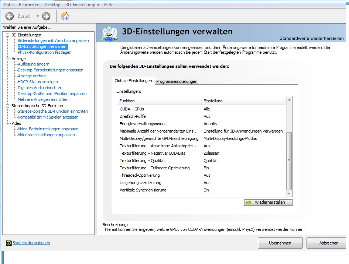Select the Threaded-Optimierung row
Viewport: 349px width, 264px height.
pos(202,175)
